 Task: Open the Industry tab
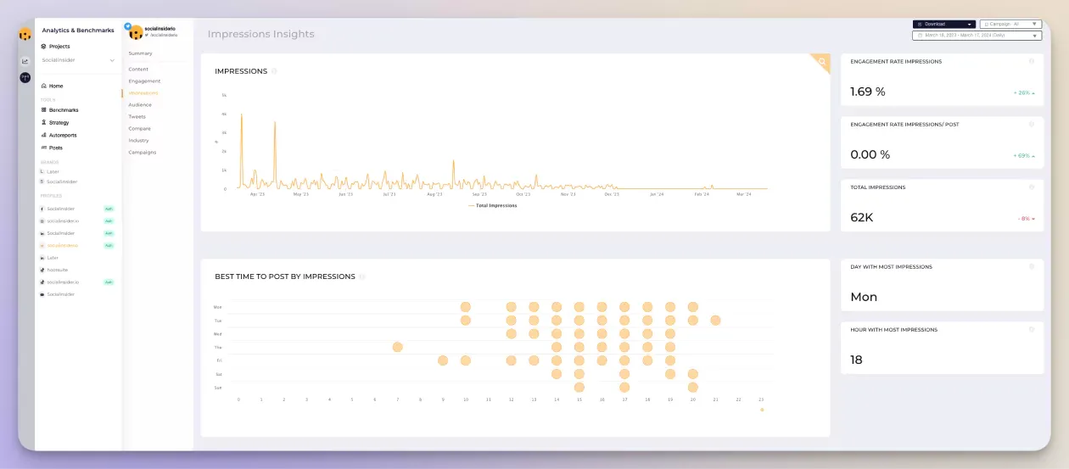tap(138, 140)
